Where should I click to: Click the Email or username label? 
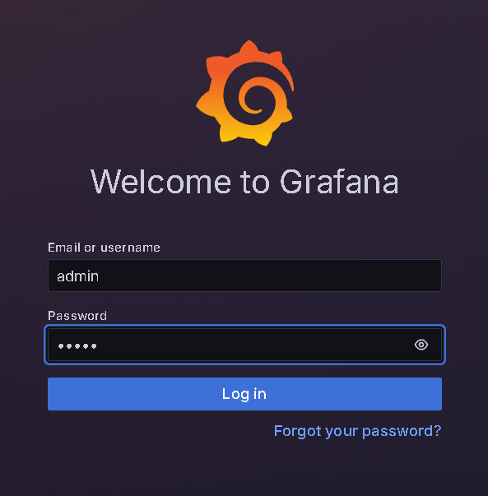click(104, 248)
